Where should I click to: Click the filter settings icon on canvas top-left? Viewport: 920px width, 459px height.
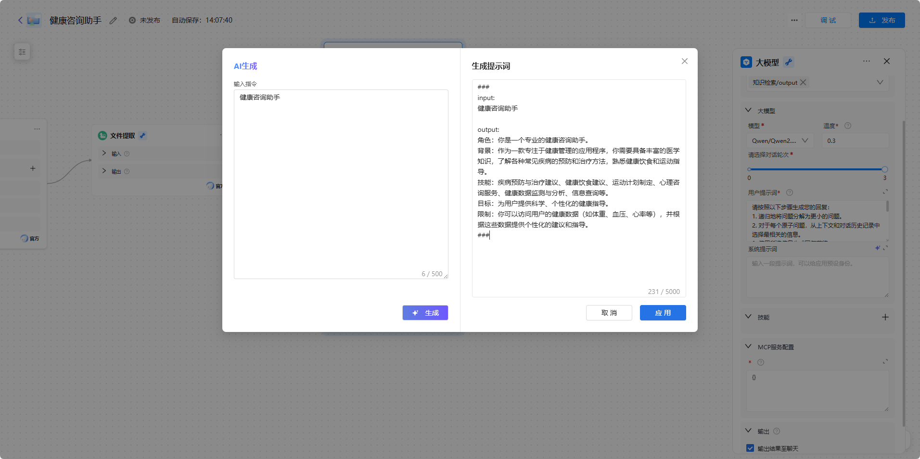[x=22, y=51]
